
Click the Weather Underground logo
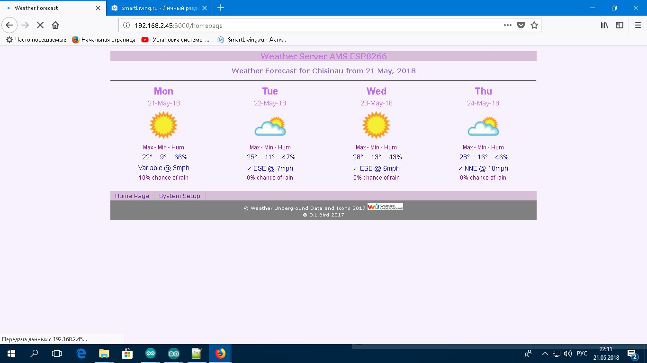(385, 207)
